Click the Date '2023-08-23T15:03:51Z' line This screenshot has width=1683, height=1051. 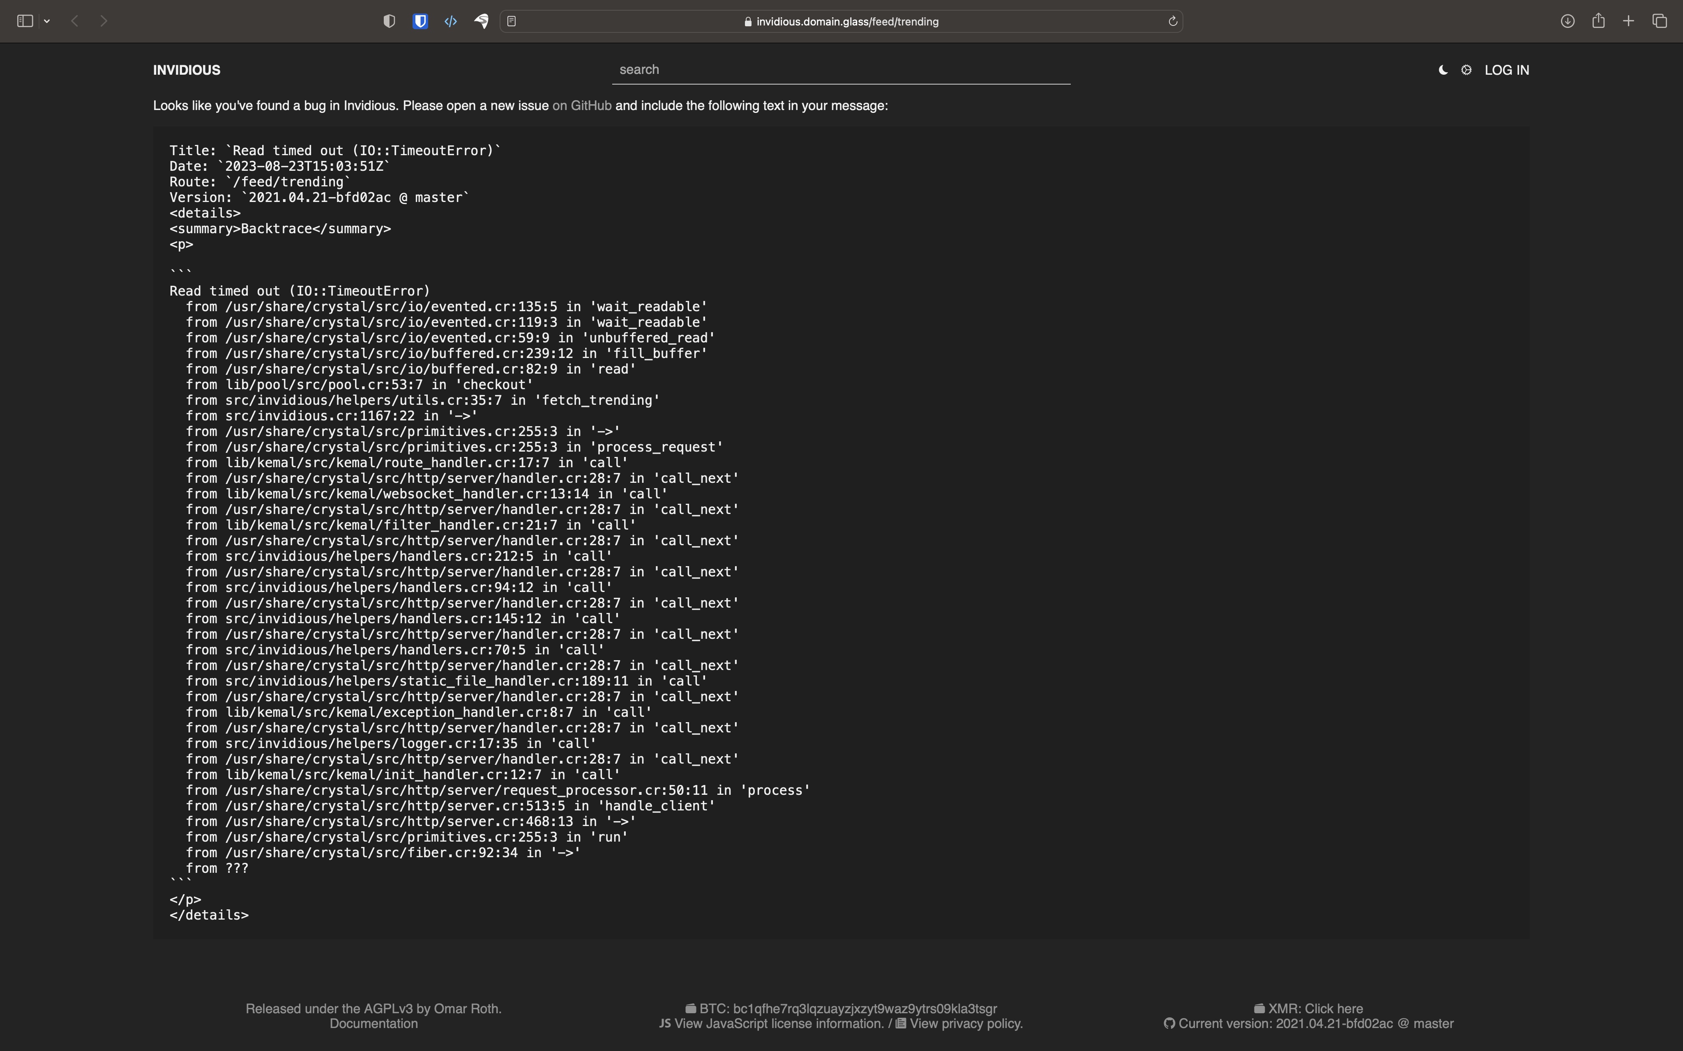pyautogui.click(x=279, y=167)
